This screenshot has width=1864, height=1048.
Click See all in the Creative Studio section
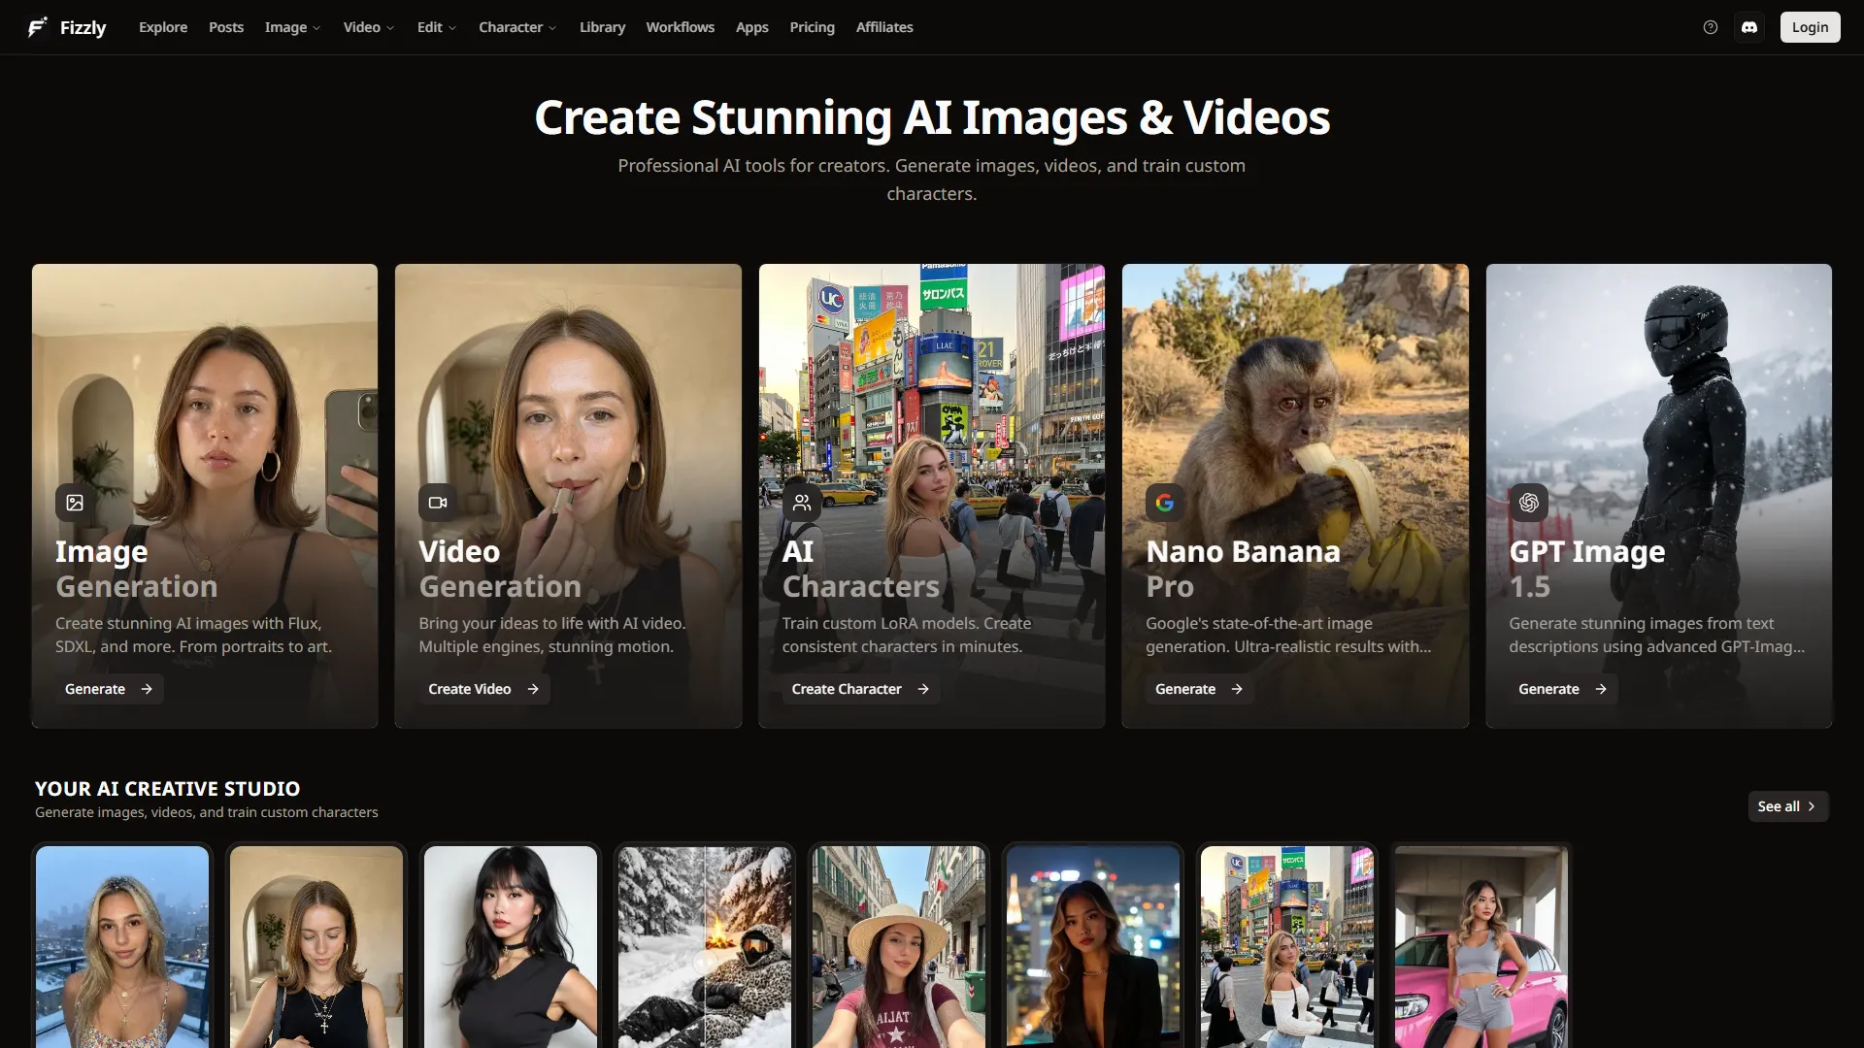tap(1787, 806)
